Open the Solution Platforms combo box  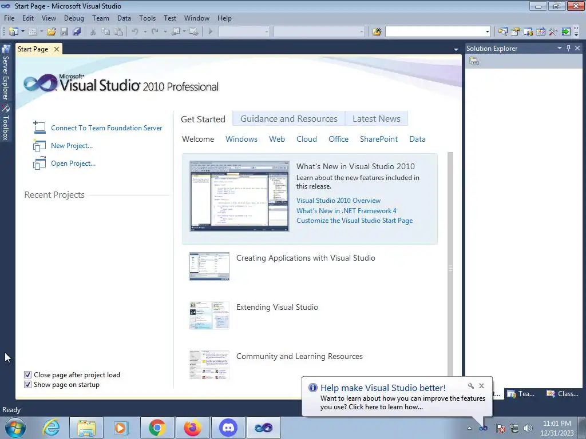point(319,32)
